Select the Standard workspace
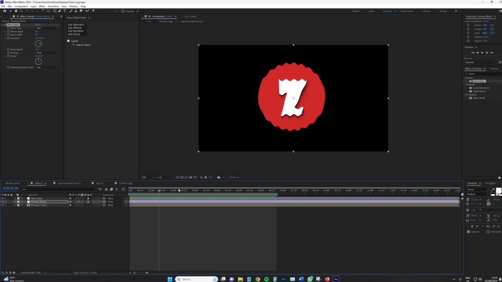Screen dimensions: 502x282 tap(387, 11)
